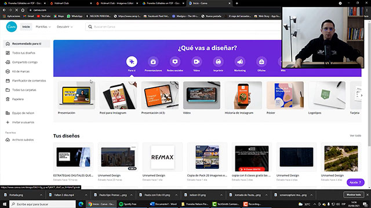Open the RE/MAX Unnamed Design thumbnail
This screenshot has width=371, height=208.
pyautogui.click(x=162, y=157)
